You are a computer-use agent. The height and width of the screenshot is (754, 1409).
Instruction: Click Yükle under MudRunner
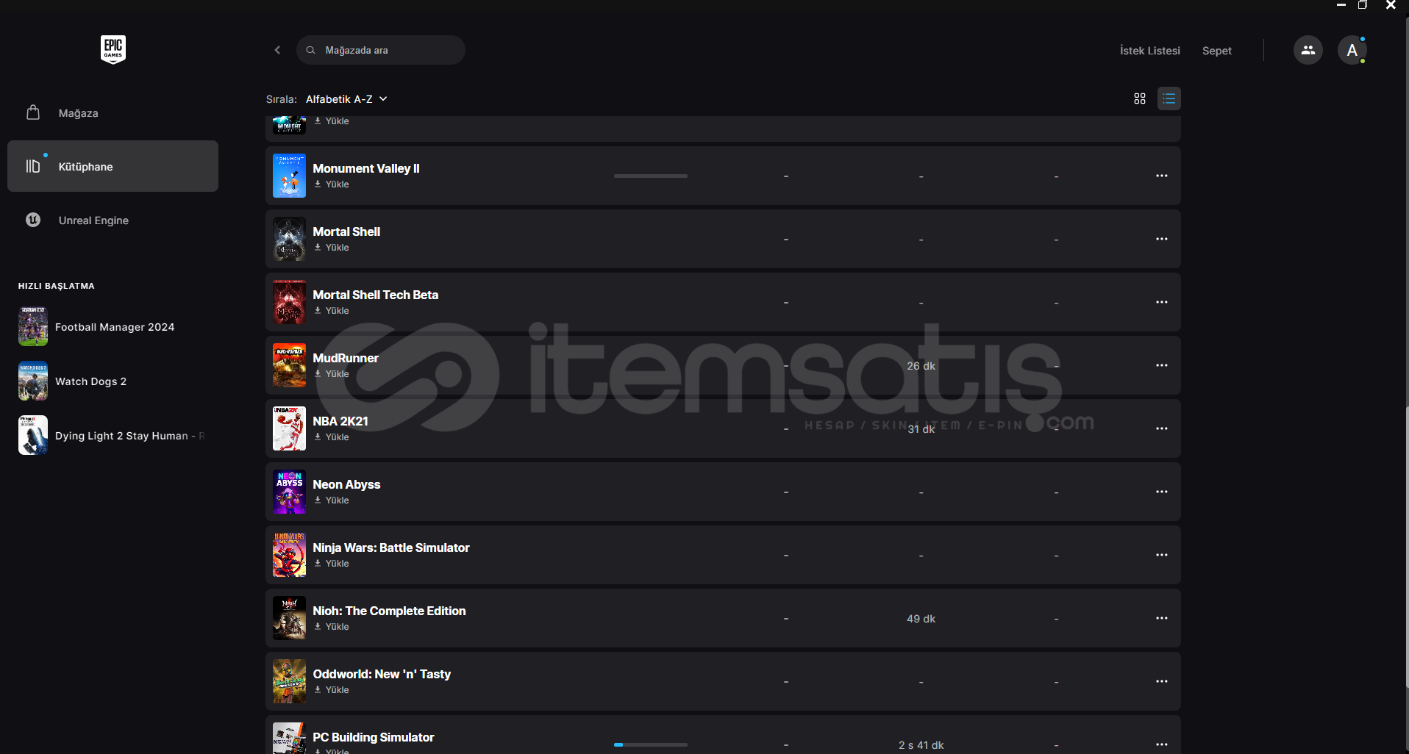[x=332, y=374]
